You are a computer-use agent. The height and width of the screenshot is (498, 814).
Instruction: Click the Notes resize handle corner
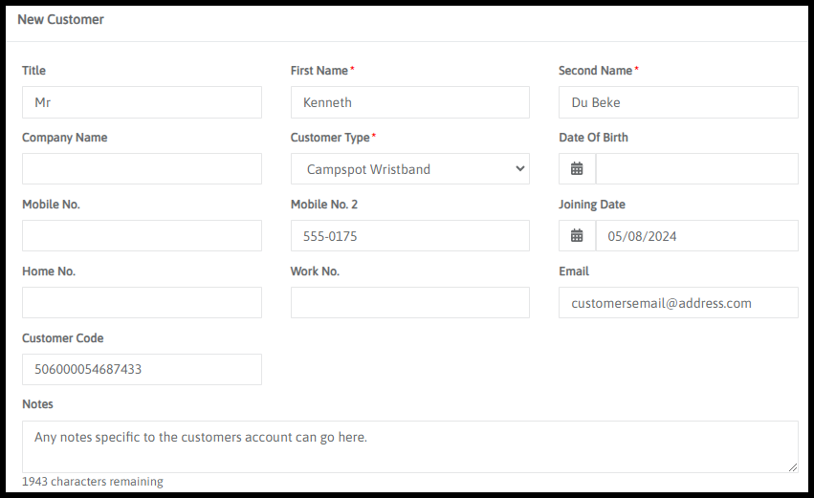click(793, 467)
